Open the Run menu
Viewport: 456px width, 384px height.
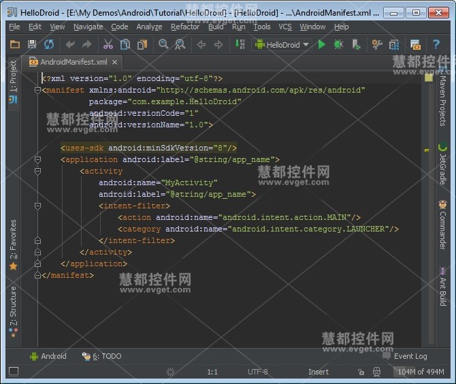point(238,27)
